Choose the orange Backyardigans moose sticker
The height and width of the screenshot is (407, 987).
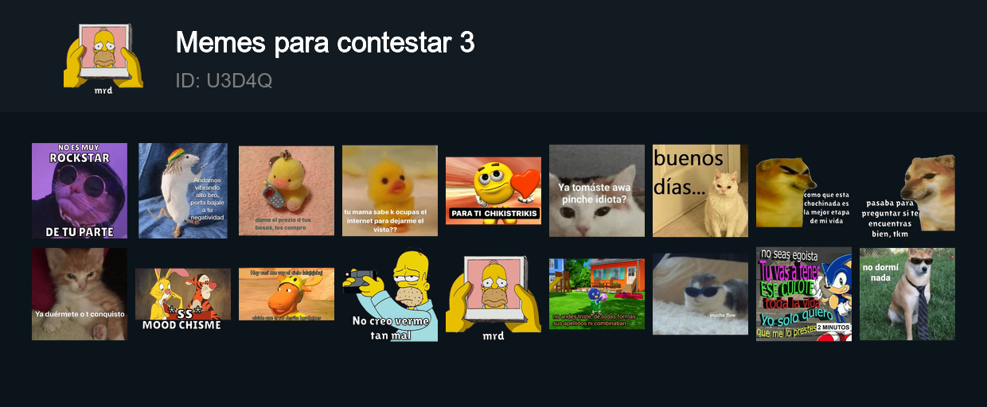[287, 294]
